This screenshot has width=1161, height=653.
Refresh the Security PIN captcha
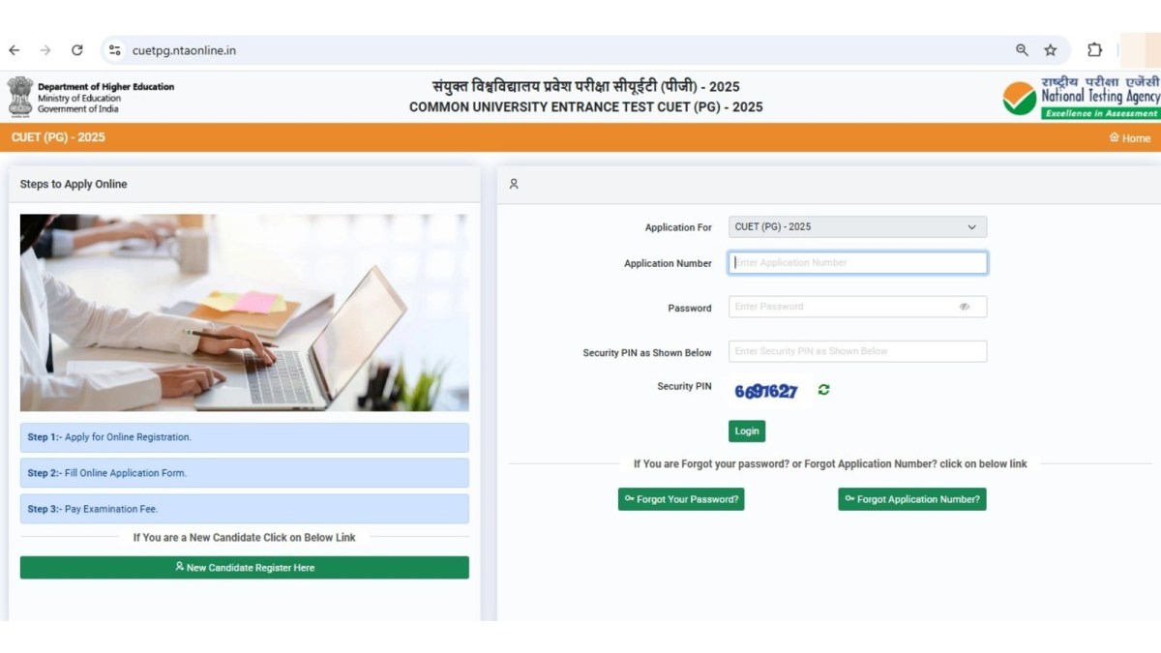[823, 390]
